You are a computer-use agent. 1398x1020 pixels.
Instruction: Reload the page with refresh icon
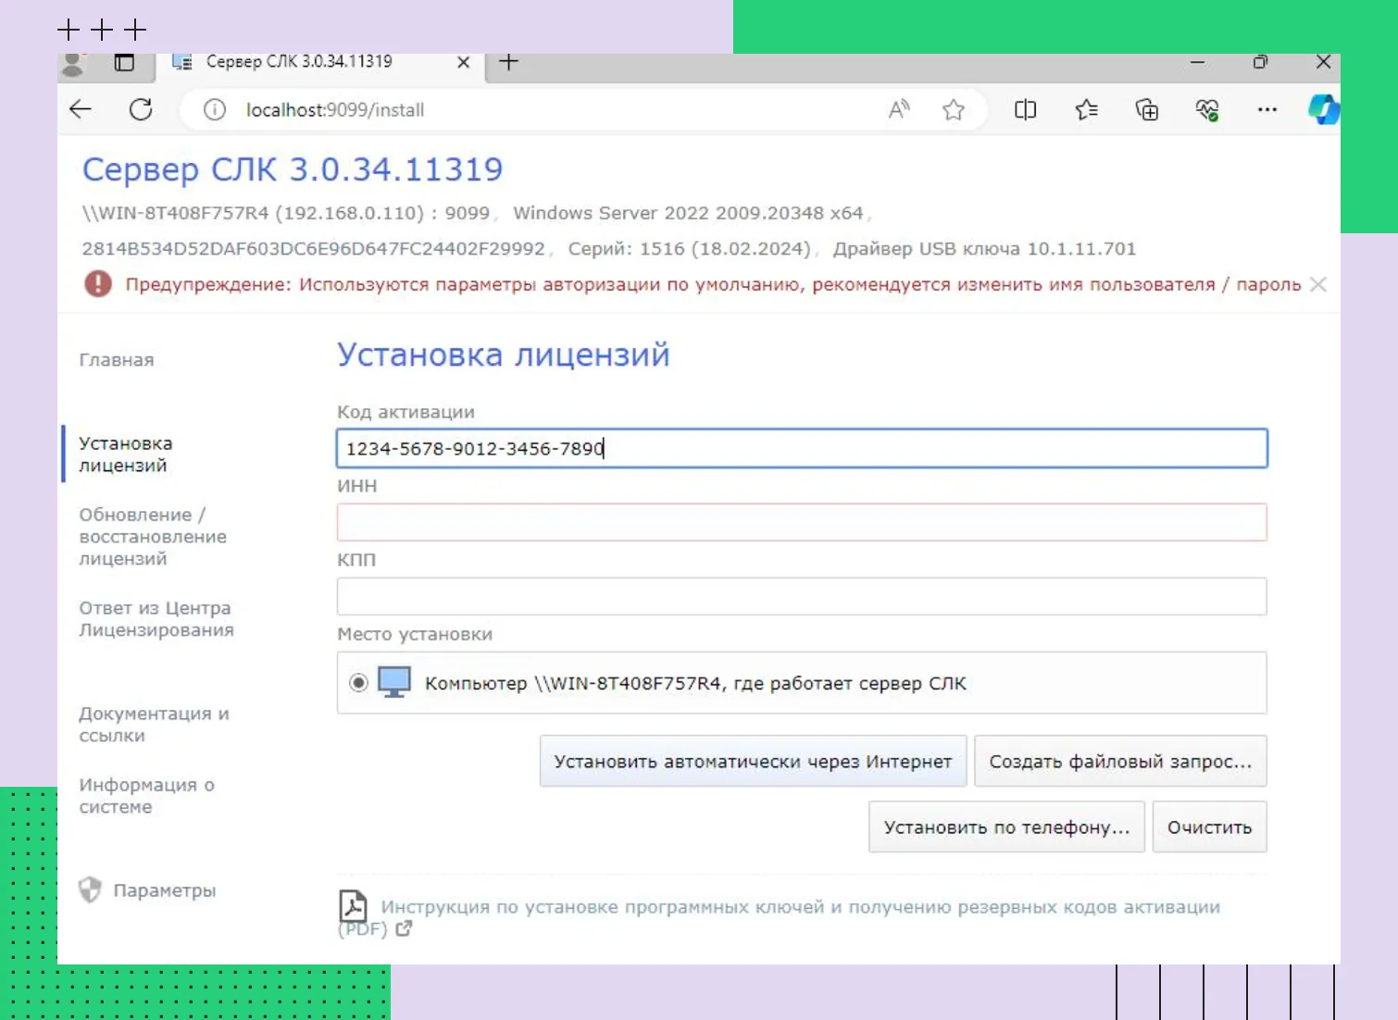pos(141,110)
